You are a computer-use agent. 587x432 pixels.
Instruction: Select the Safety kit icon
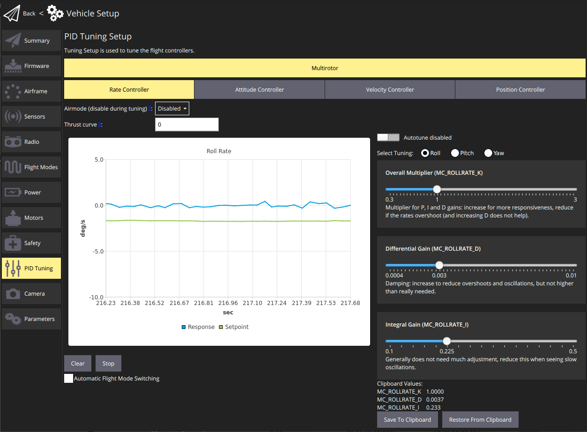[13, 243]
